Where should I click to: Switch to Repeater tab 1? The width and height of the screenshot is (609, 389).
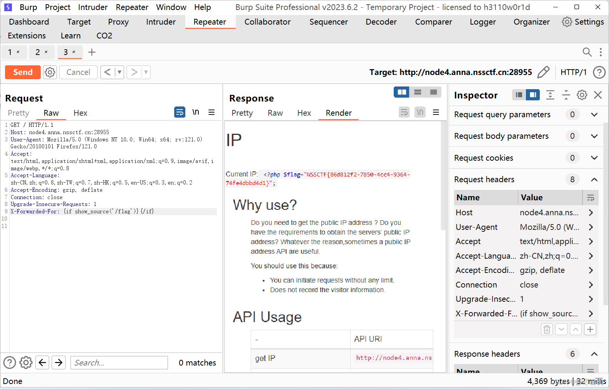pos(10,52)
